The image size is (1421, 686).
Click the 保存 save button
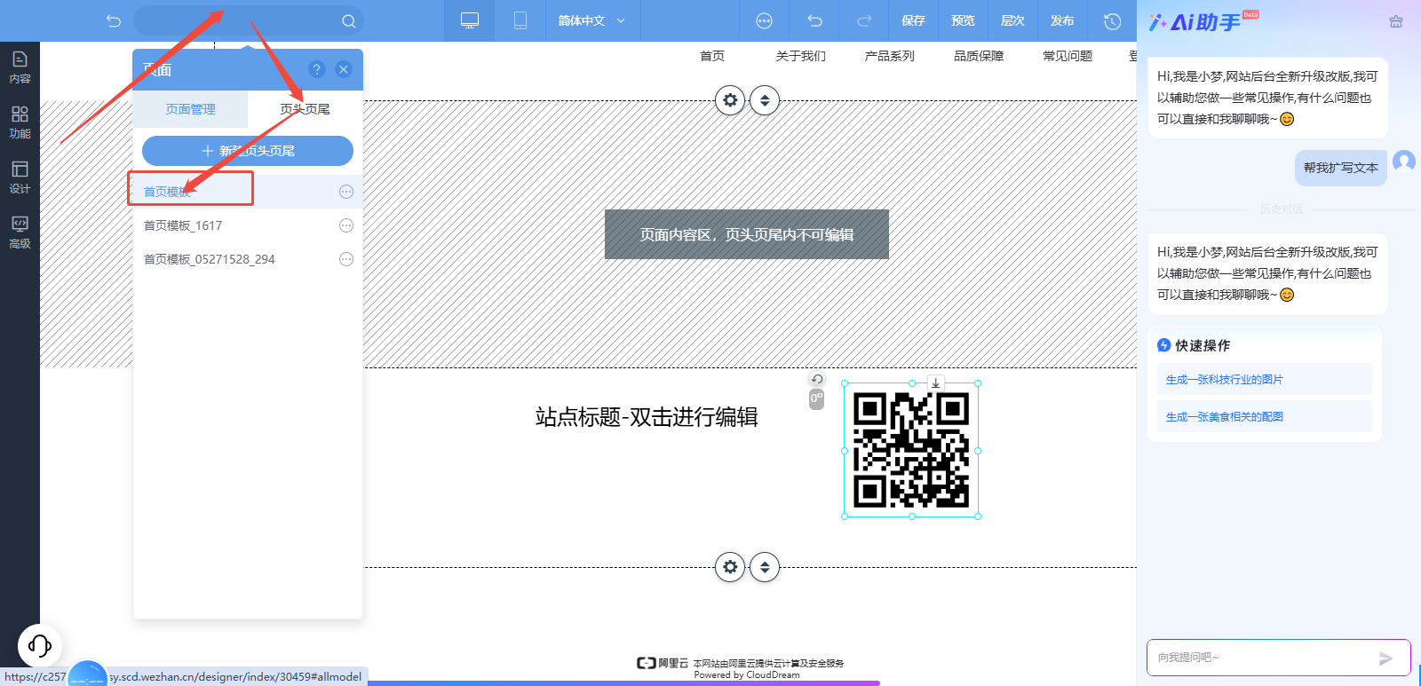tap(913, 20)
